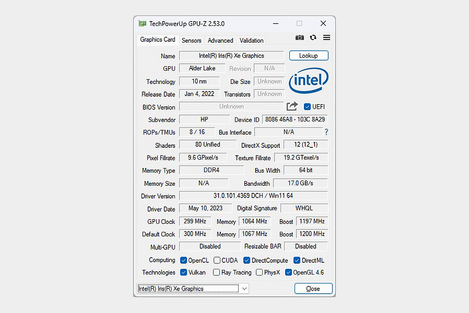Toggle the DirectML checkbox
The image size is (469, 313).
297,260
